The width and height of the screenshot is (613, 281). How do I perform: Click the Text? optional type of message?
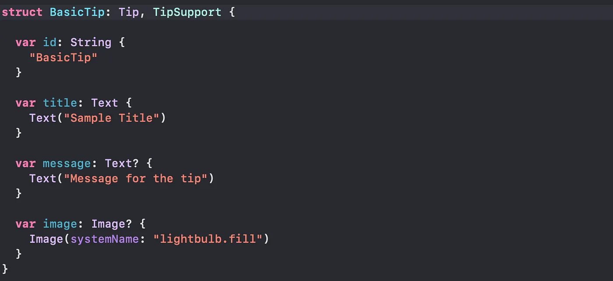(122, 164)
